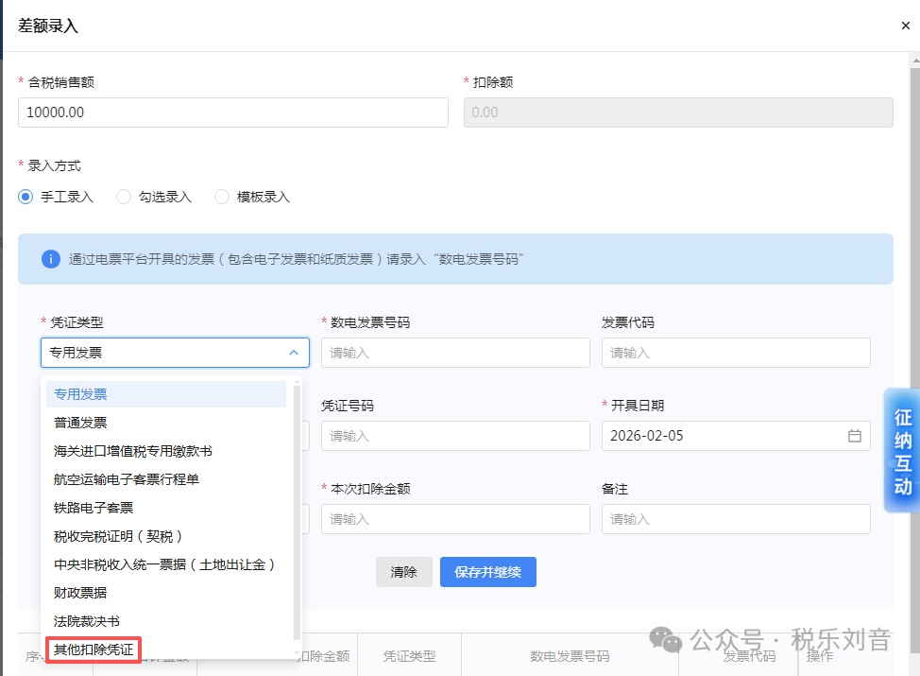Focus the 本次扣除金额 input field
This screenshot has height=676, width=920.
coord(455,519)
